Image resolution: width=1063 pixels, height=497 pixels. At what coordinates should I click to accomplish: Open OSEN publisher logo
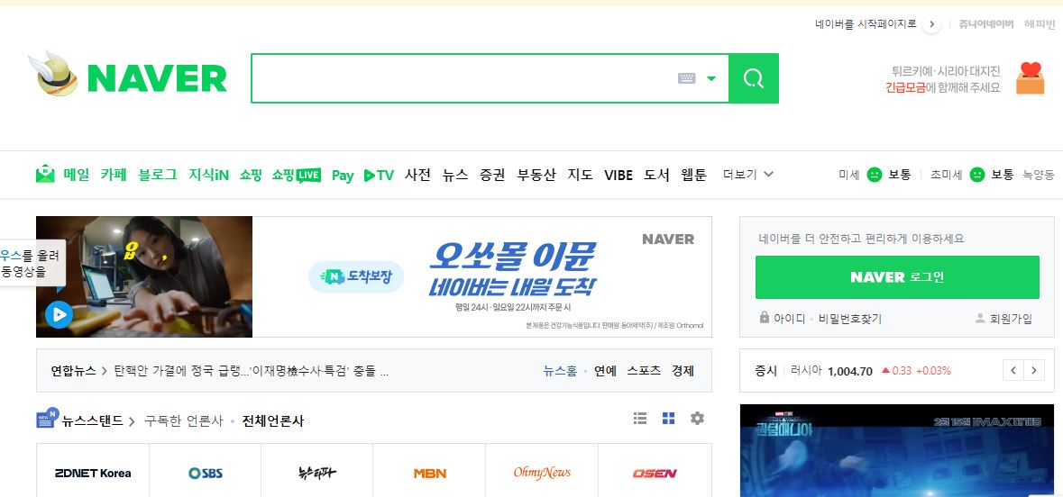click(x=655, y=474)
